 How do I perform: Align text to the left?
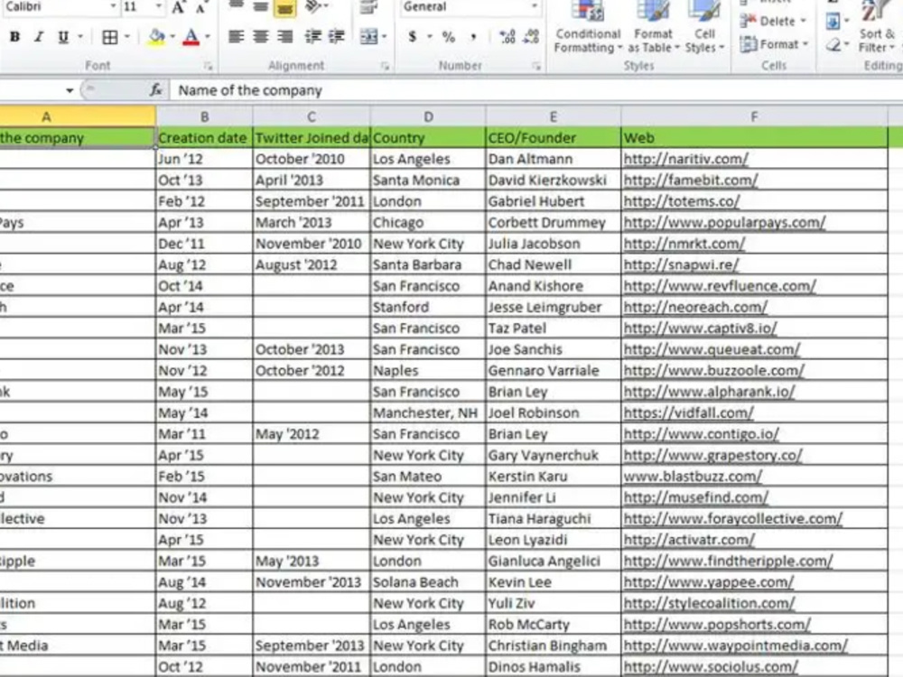[236, 37]
